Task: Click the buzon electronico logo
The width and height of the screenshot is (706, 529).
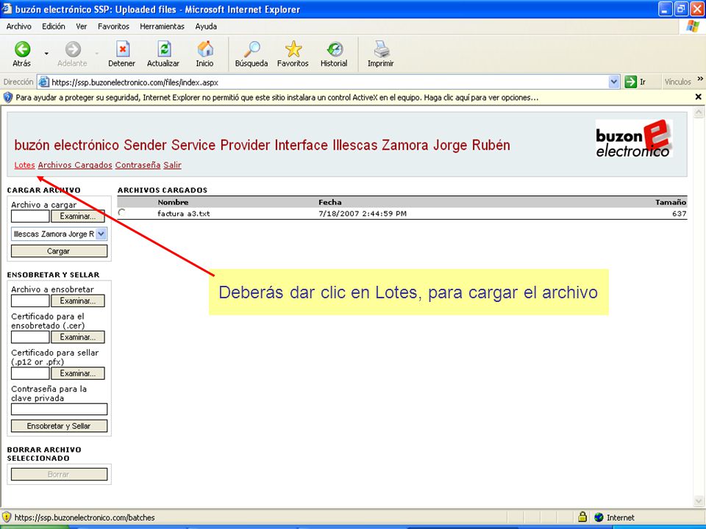Action: 634,139
